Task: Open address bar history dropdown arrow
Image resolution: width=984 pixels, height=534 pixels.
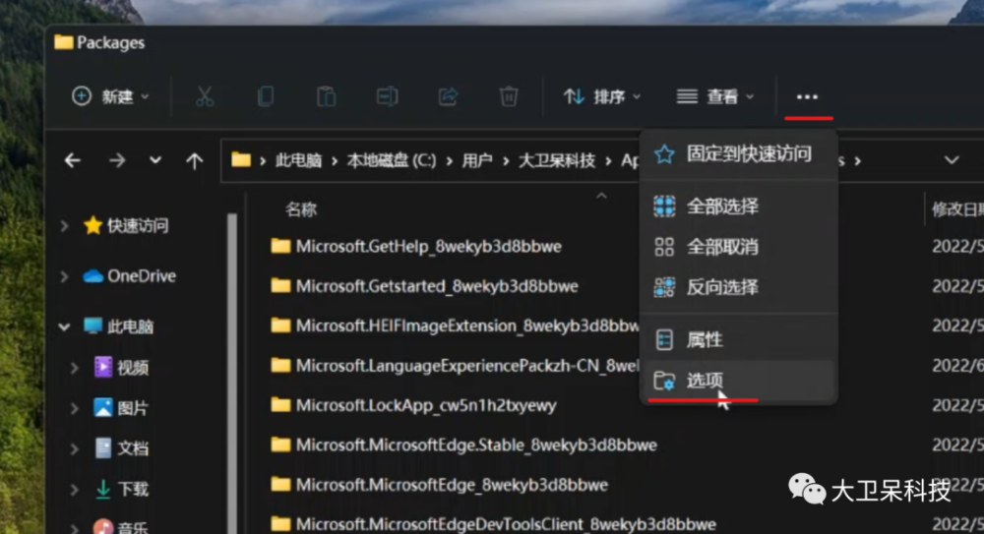Action: [x=952, y=160]
